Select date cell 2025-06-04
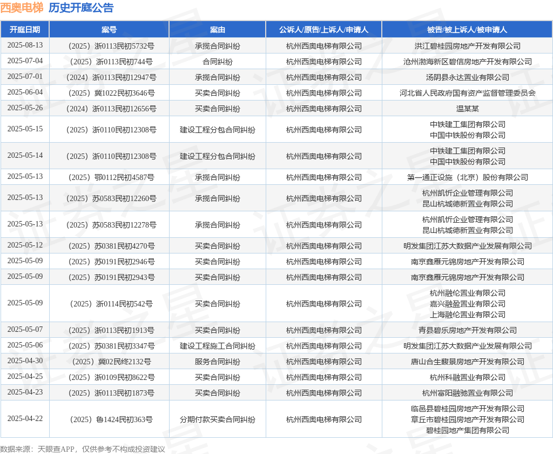The image size is (553, 454). pos(25,92)
